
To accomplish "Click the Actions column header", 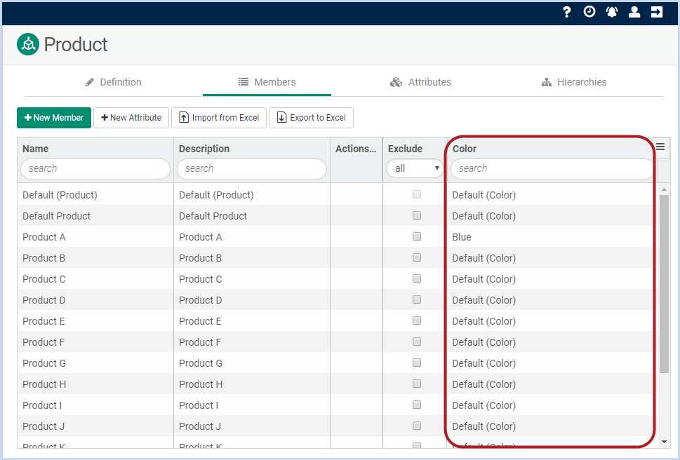I will click(356, 149).
